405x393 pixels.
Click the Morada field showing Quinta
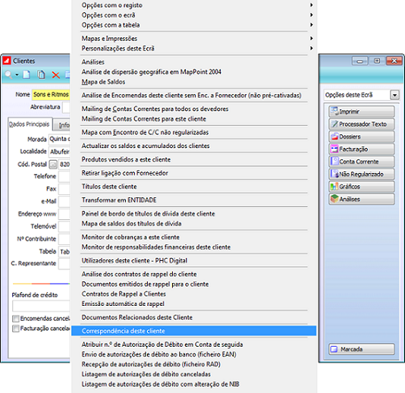(x=59, y=139)
